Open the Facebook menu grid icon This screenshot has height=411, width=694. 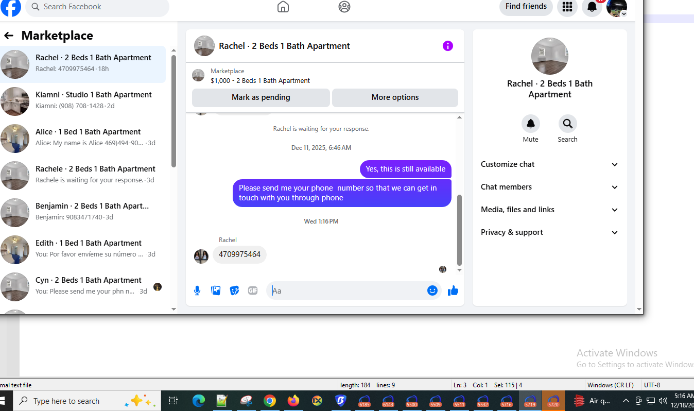point(567,7)
